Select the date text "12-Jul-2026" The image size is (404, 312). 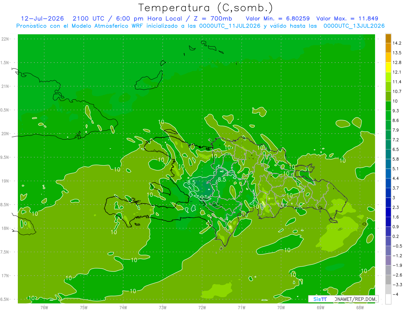pyautogui.click(x=42, y=19)
